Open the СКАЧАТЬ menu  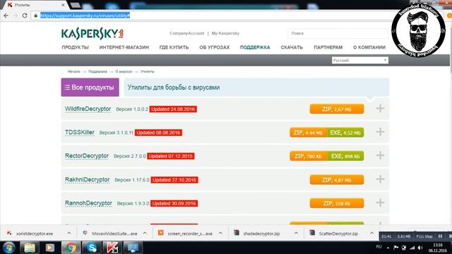[292, 47]
